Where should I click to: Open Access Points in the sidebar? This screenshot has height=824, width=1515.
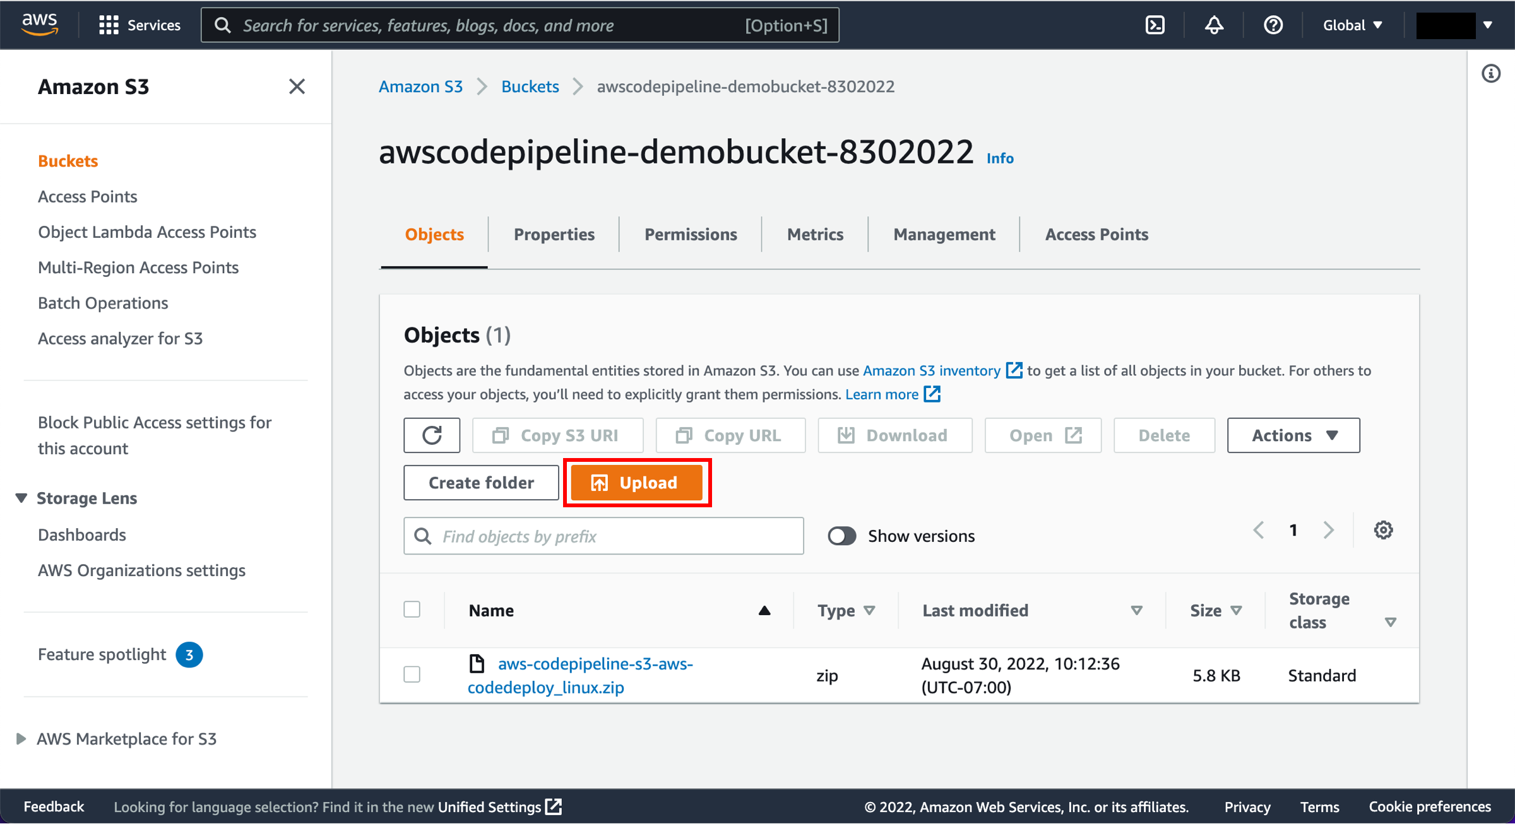(x=87, y=197)
